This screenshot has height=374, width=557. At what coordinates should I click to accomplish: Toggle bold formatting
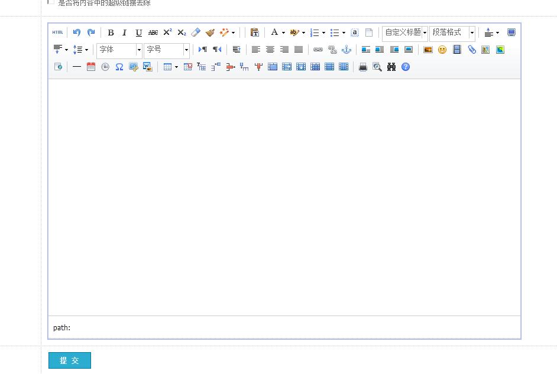pos(111,32)
